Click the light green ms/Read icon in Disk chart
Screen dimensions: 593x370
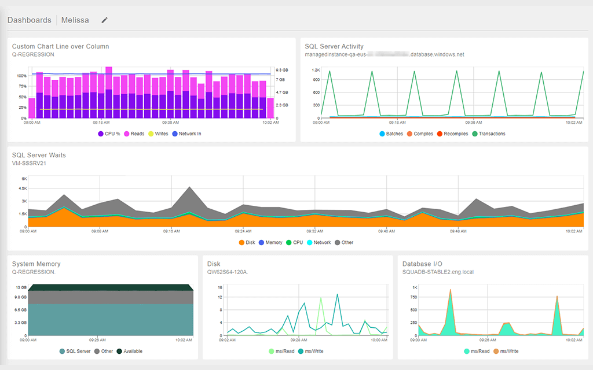pos(270,351)
